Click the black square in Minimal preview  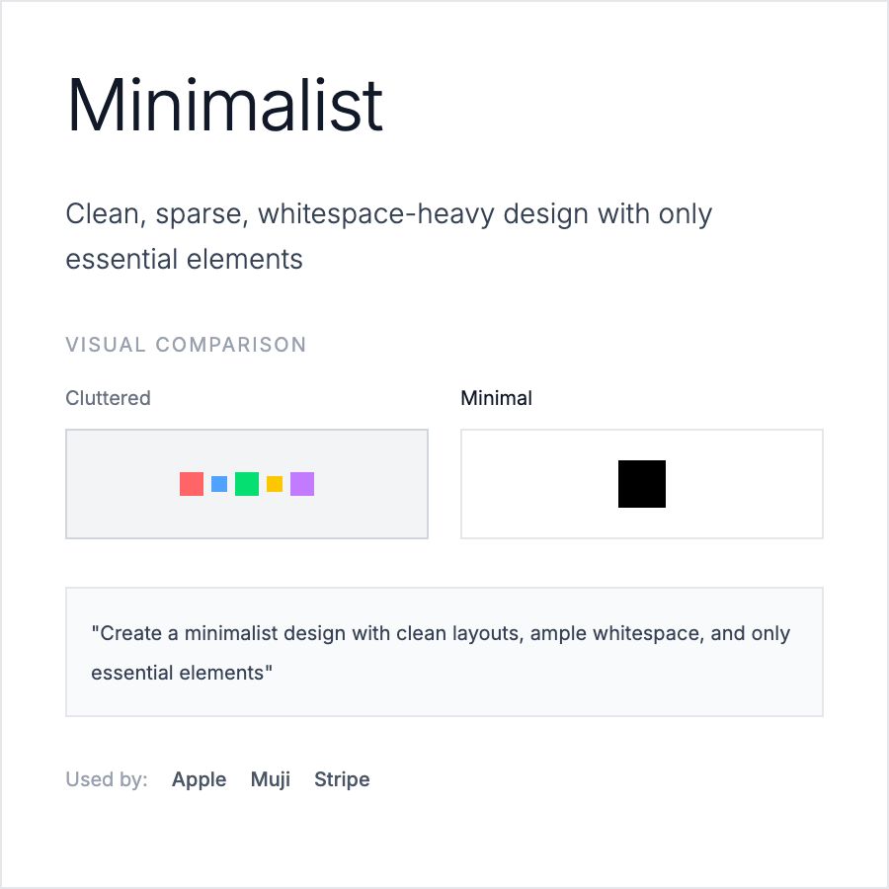point(642,484)
